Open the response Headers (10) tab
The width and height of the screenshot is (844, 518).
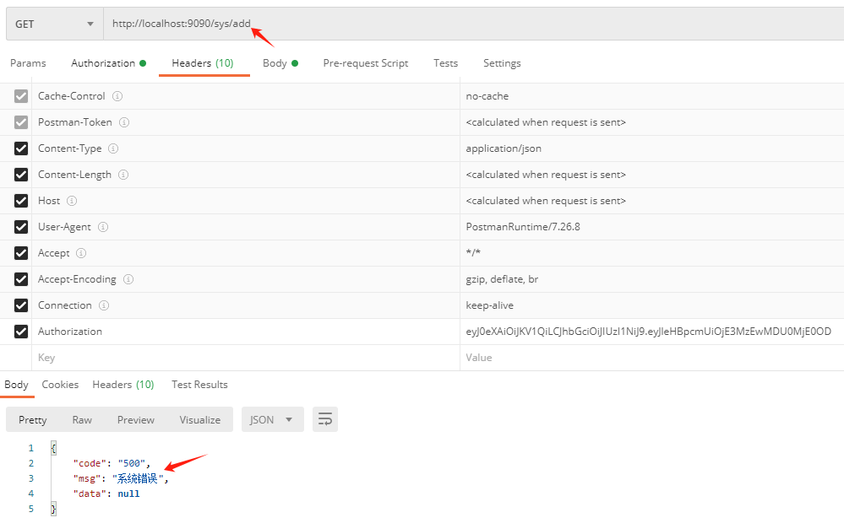[x=123, y=385]
